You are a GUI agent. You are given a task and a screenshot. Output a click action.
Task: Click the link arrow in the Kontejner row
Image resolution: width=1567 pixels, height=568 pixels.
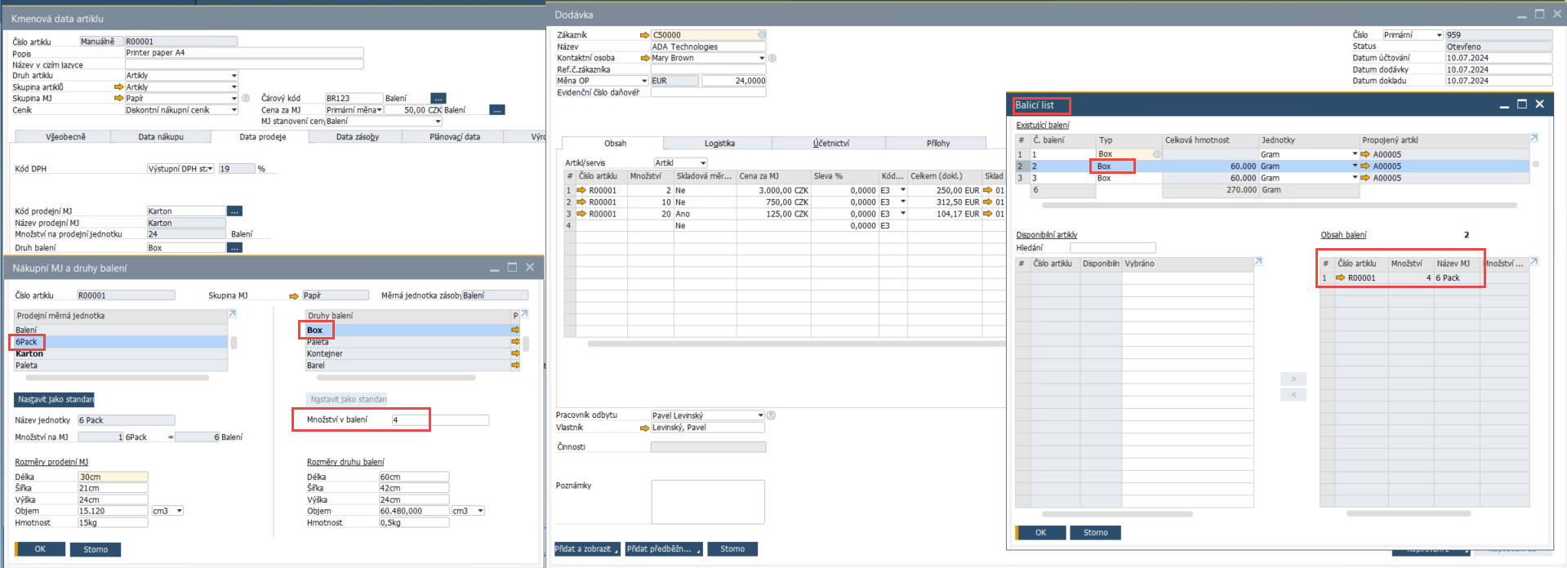coord(515,353)
